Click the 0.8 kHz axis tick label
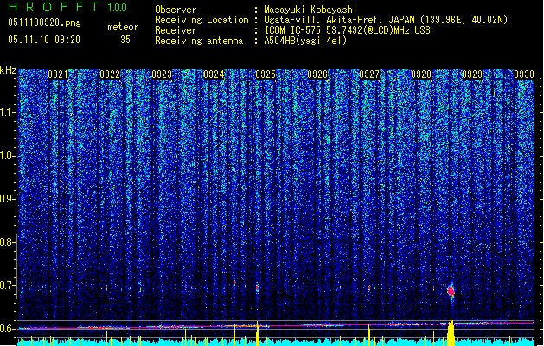The height and width of the screenshot is (346, 544). click(7, 242)
